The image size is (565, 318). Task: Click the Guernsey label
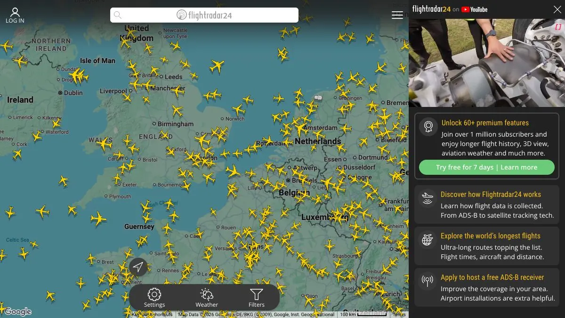(139, 227)
